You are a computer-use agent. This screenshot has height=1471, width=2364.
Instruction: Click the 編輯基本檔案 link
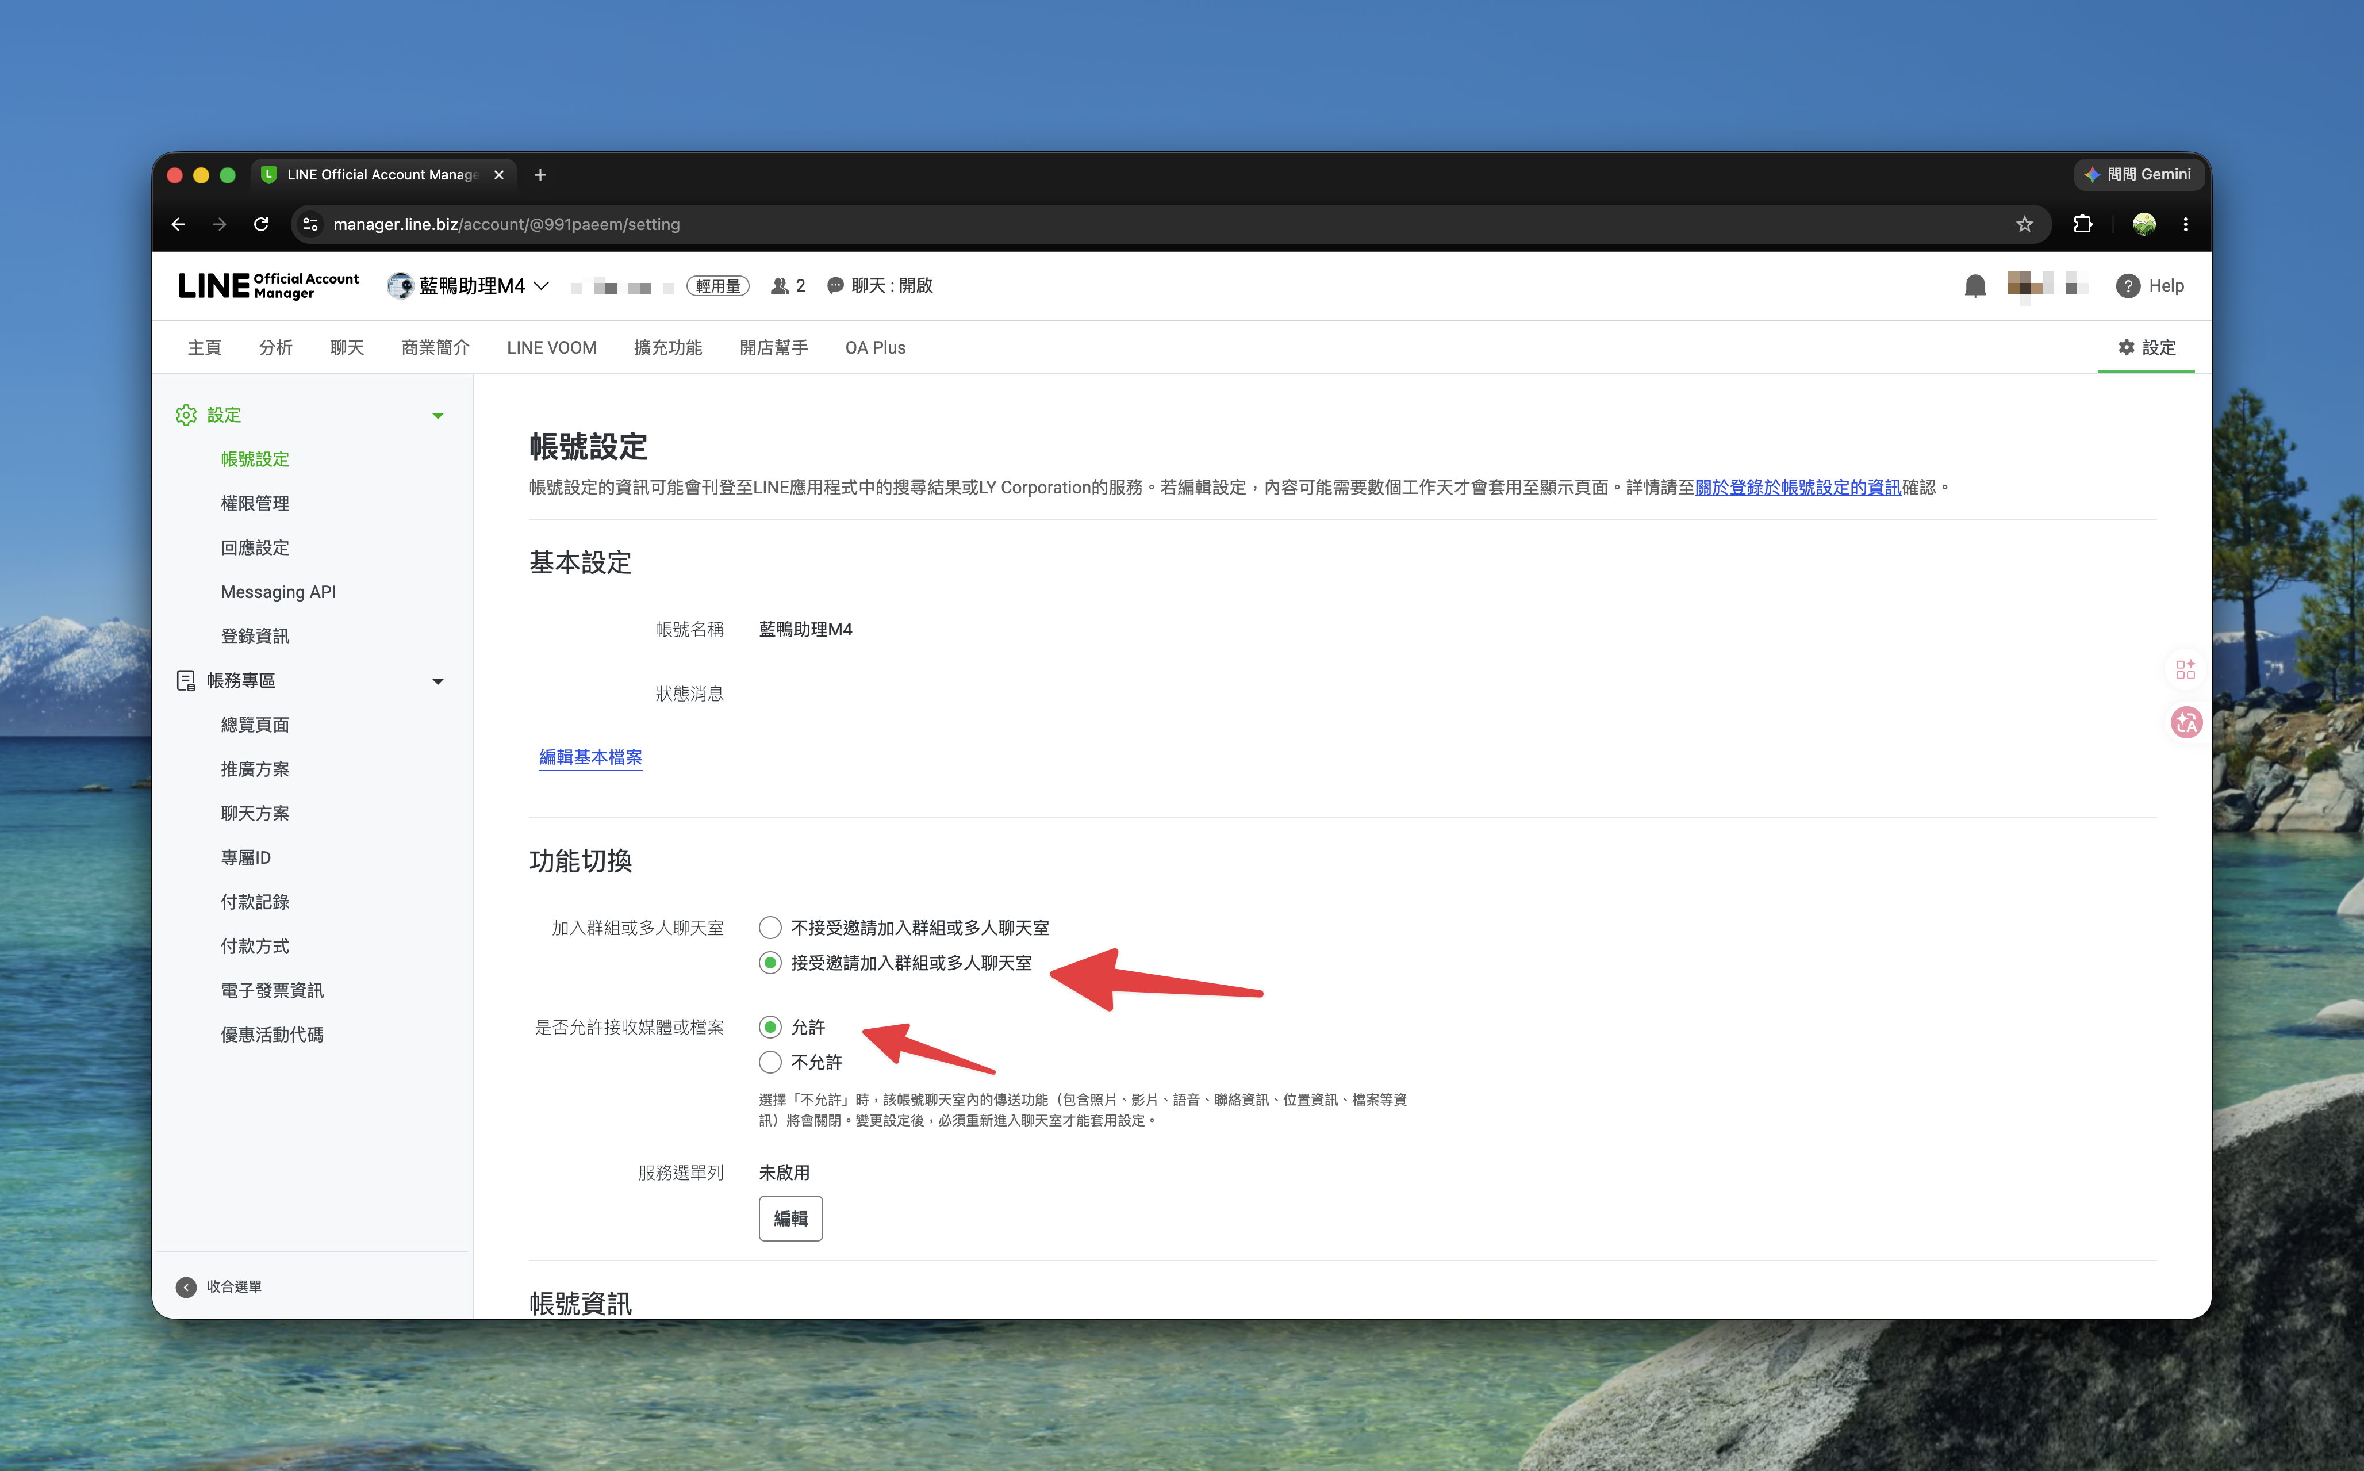click(x=590, y=757)
